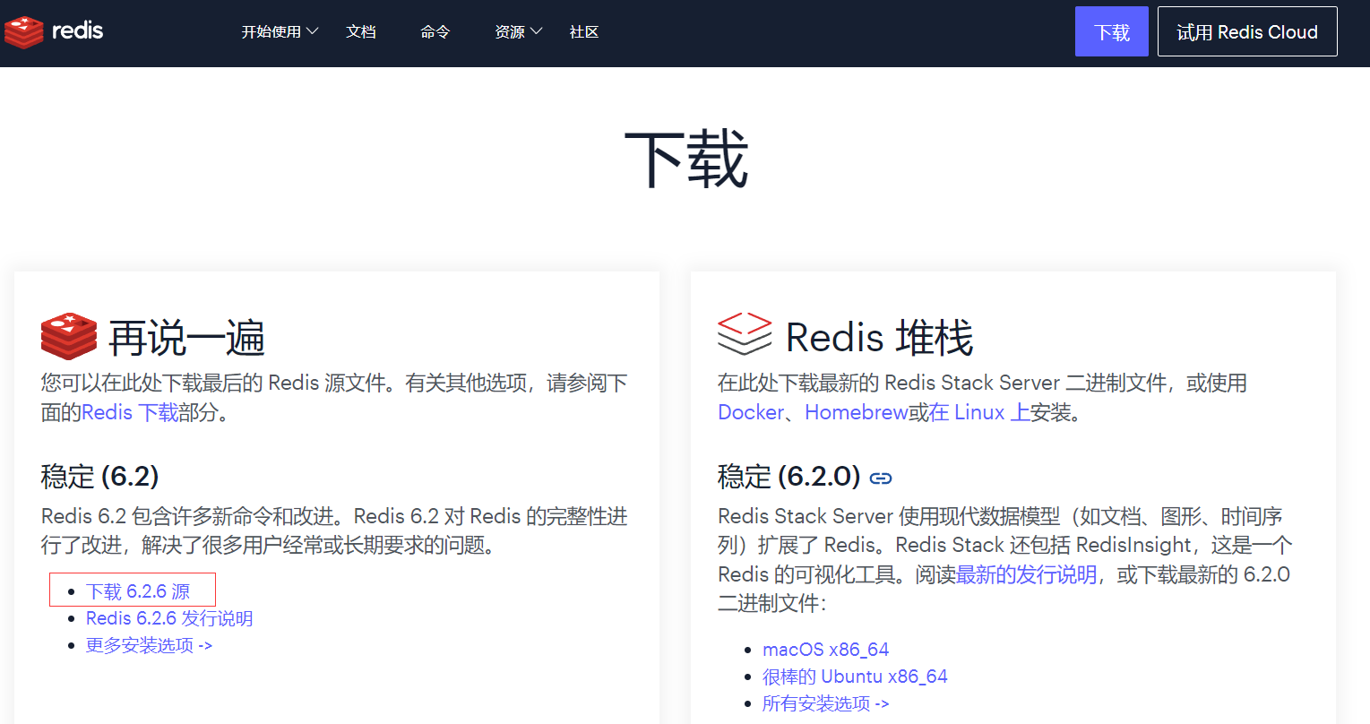This screenshot has height=724, width=1370.
Task: Open the Redis 6.2.6 发行说明 link
Action: pyautogui.click(x=169, y=618)
